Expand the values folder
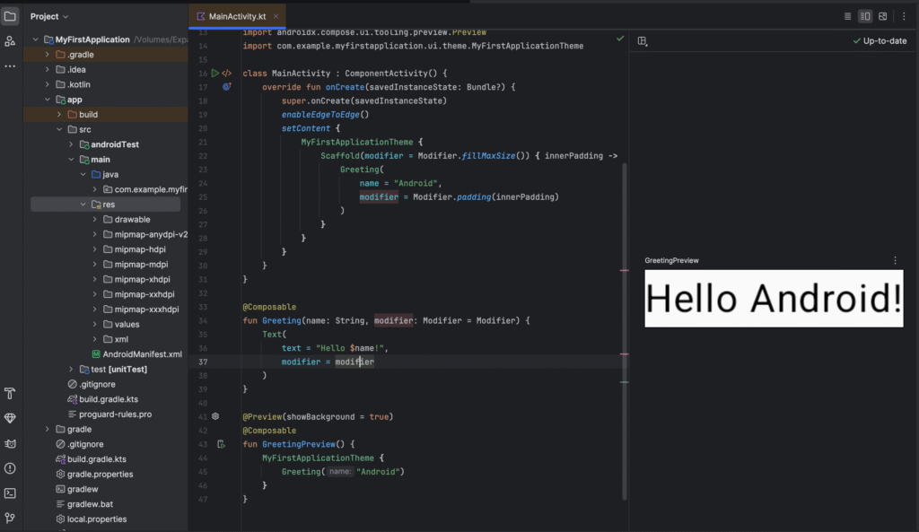 click(94, 325)
